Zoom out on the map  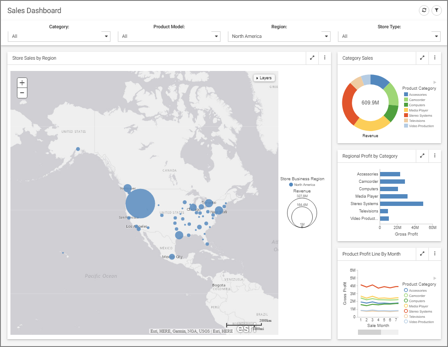click(22, 93)
